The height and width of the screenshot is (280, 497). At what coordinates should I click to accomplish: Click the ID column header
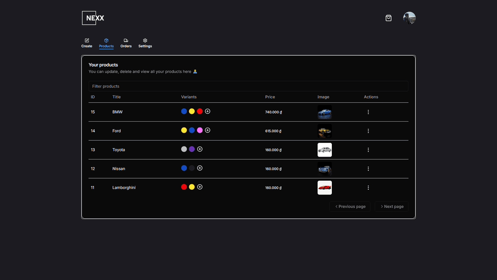click(x=93, y=97)
